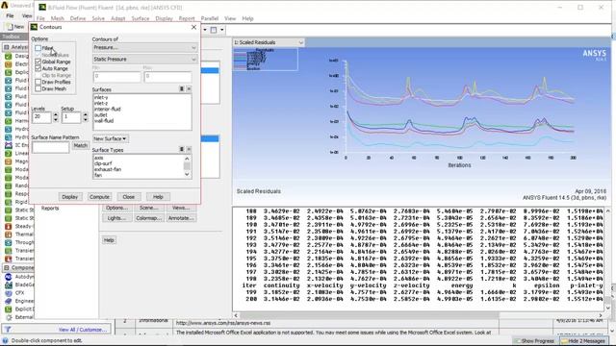Click the Harmonic Response toolbox icon

pos(8,121)
